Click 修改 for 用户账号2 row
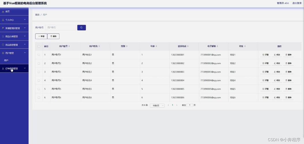This screenshot has width=304, height=144. (277, 63)
